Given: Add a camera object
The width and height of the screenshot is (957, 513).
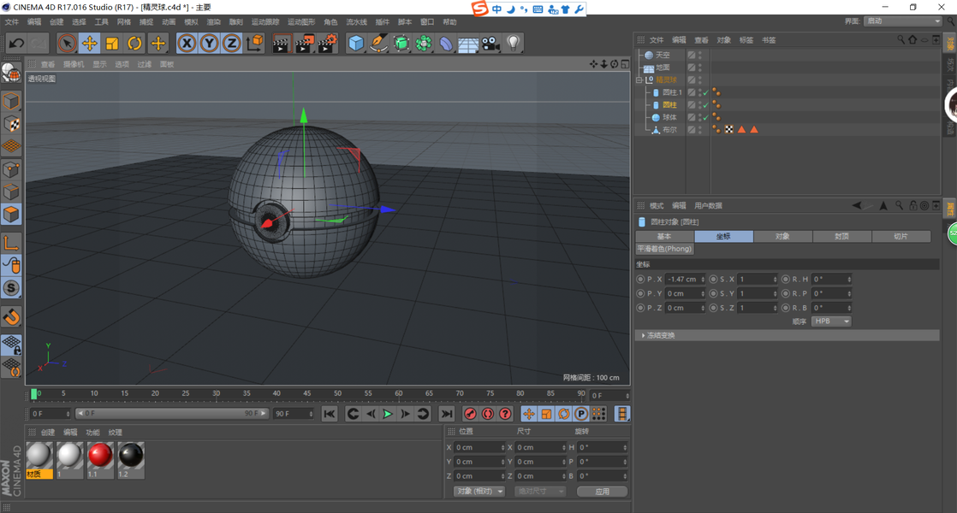Looking at the screenshot, I should (490, 44).
